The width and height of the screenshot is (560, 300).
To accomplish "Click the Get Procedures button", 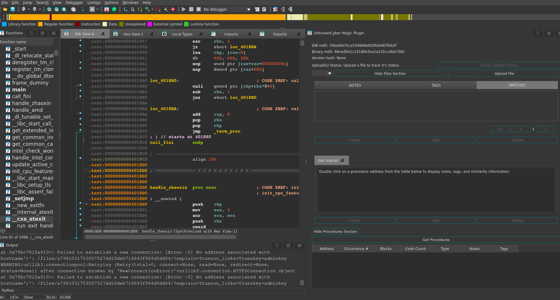I will point(436,240).
